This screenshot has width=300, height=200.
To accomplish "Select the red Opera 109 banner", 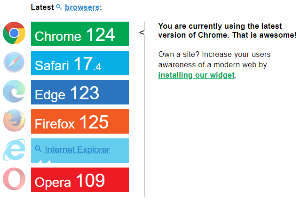I will click(x=79, y=180).
